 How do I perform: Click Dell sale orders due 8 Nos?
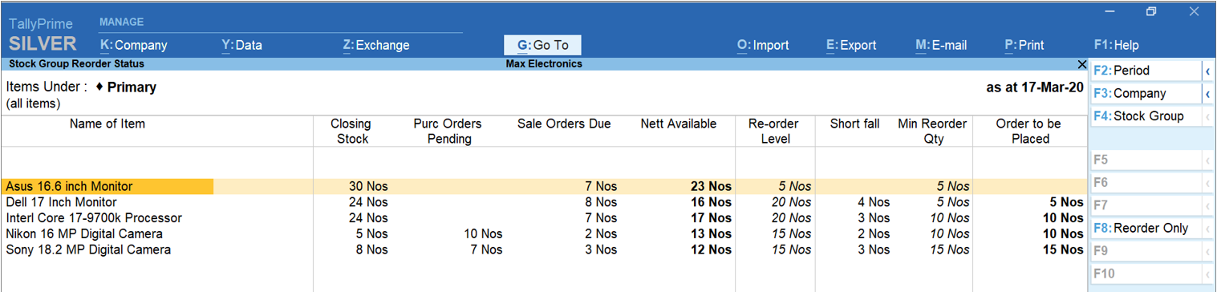click(x=601, y=202)
